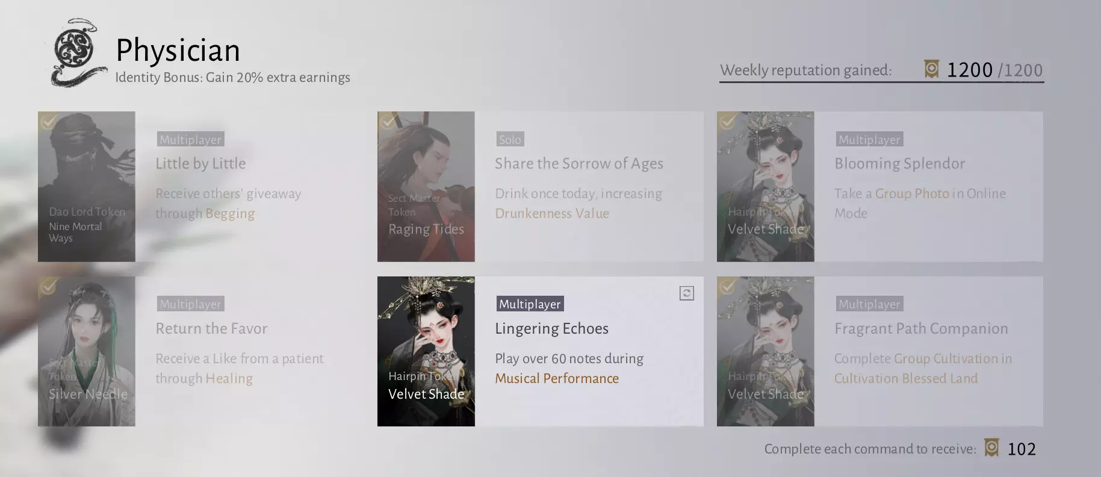The height and width of the screenshot is (477, 1101).
Task: Click the checkmark on Blooming Splendor card
Action: (727, 122)
